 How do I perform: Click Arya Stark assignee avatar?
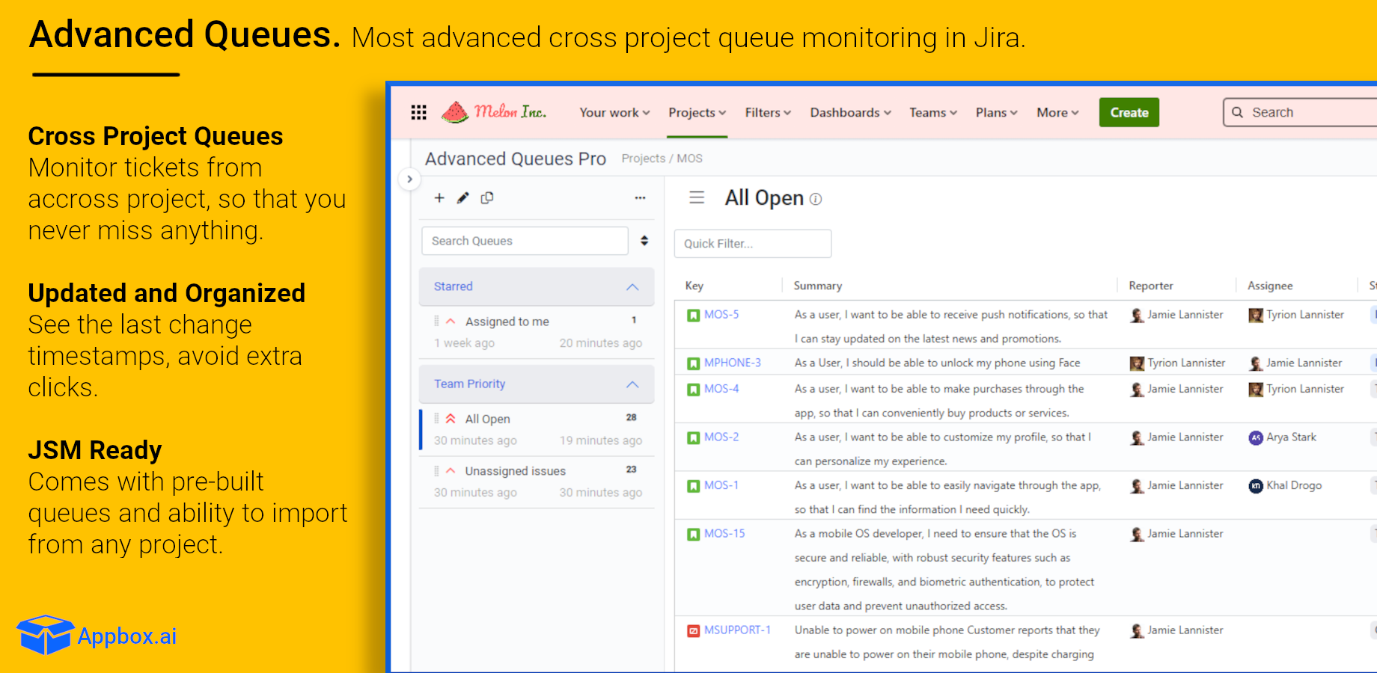[1256, 437]
